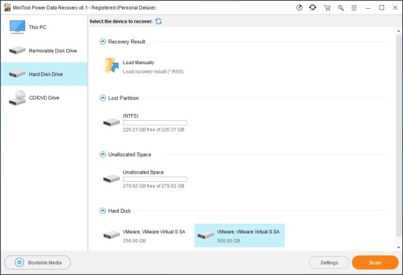Switch to CD/DVD Drive tab

point(44,98)
